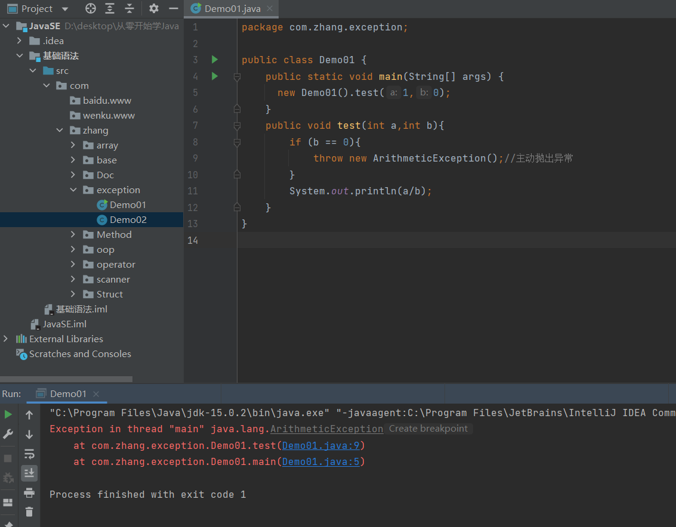Hide the Project tool window with minus icon
676x527 pixels.
173,8
